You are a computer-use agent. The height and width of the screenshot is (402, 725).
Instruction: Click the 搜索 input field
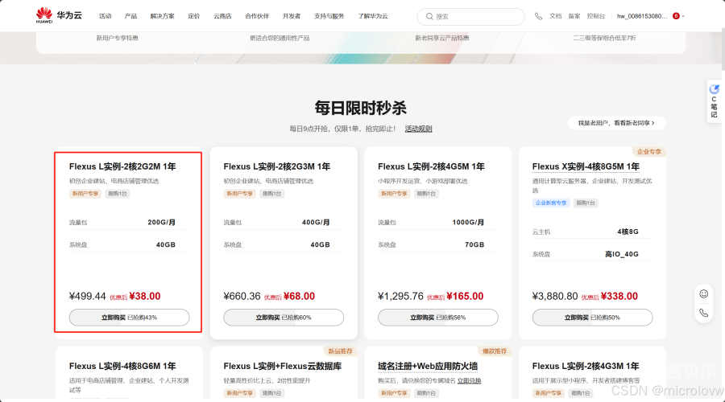point(470,17)
